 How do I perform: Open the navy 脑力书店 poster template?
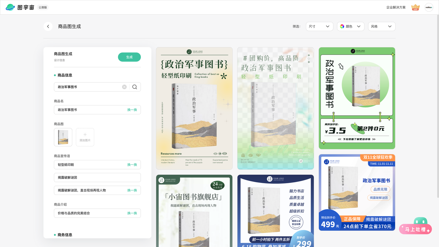[276, 211]
